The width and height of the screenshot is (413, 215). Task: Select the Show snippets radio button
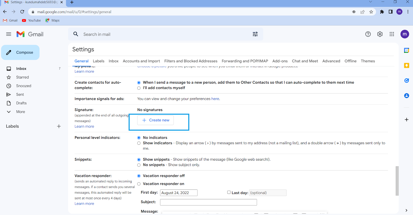(x=139, y=160)
